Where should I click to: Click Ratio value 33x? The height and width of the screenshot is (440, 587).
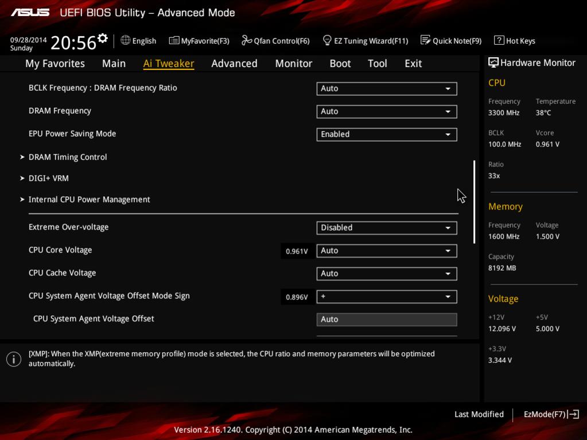coord(494,176)
